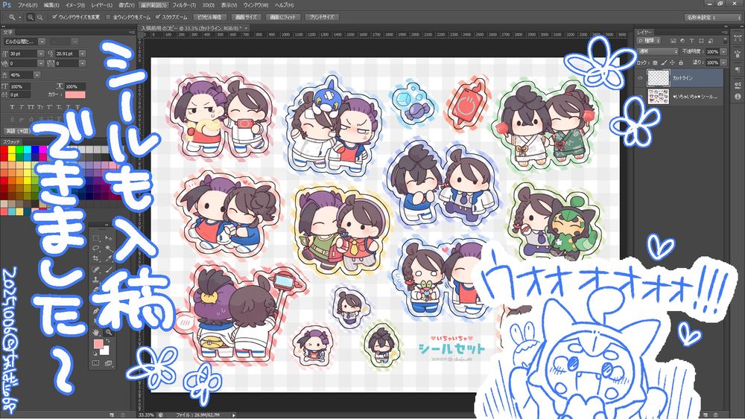Open leading 20.91 pt dropdown arrow
Image resolution: width=745 pixels, height=419 pixels.
tap(82, 54)
